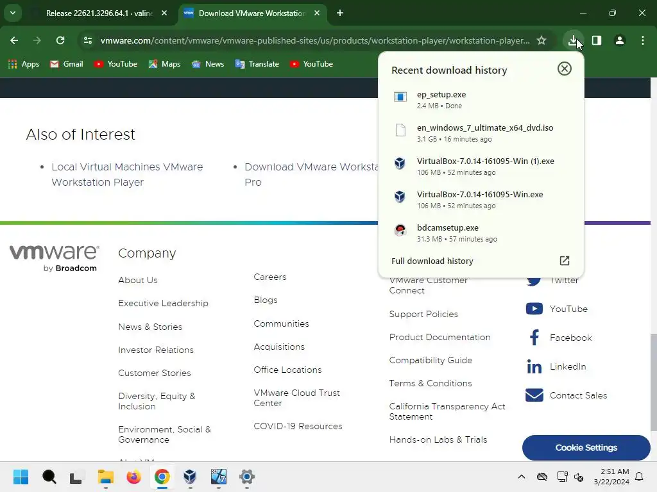This screenshot has height=492, width=657.
Task: Open the Support Policies link
Action: tap(423, 314)
